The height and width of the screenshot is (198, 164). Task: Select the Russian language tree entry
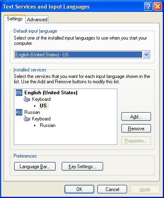[x=32, y=112]
